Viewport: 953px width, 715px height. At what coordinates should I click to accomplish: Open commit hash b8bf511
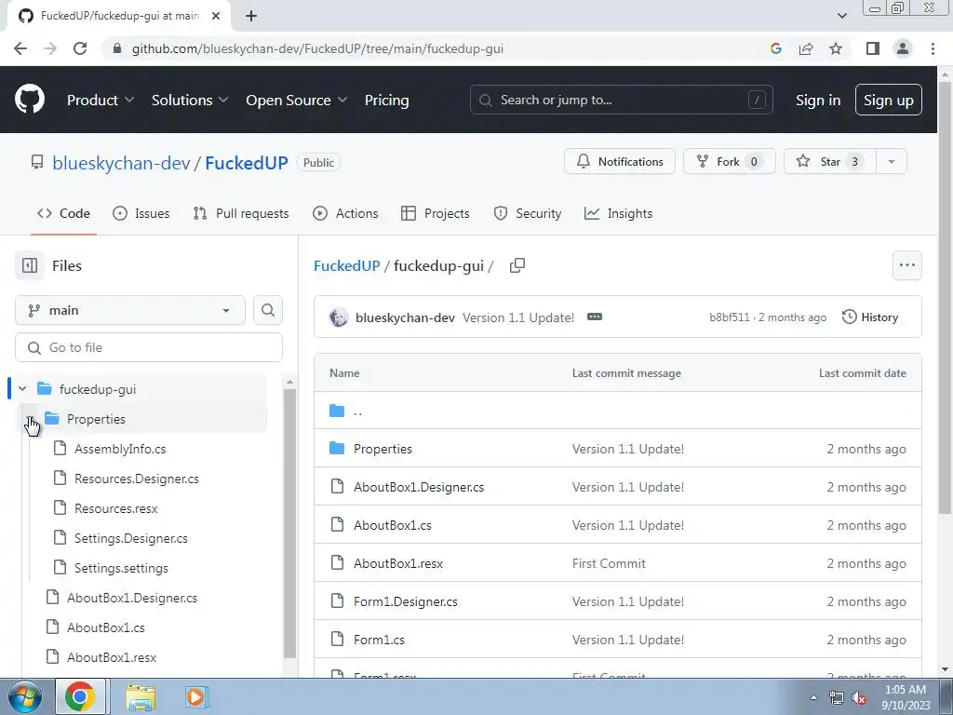[x=730, y=317]
